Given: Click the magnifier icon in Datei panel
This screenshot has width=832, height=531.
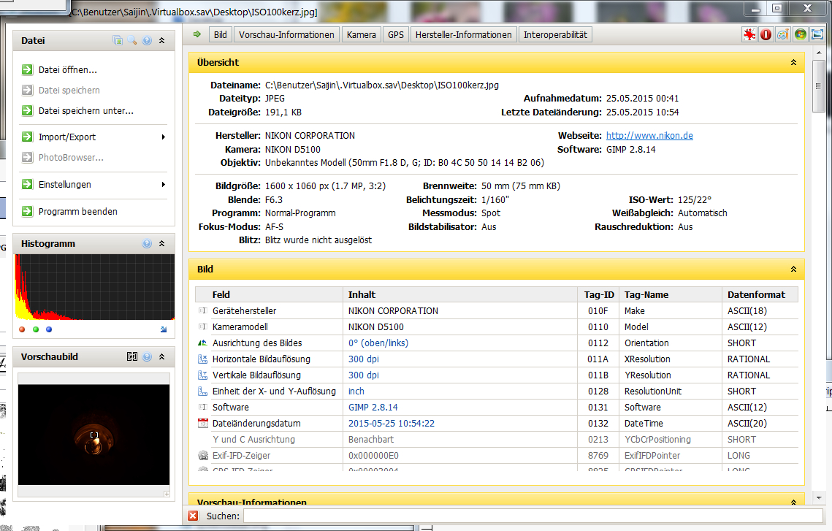Looking at the screenshot, I should [x=132, y=41].
